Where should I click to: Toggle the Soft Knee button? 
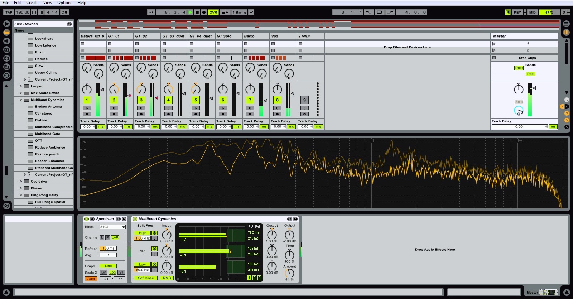tap(146, 278)
